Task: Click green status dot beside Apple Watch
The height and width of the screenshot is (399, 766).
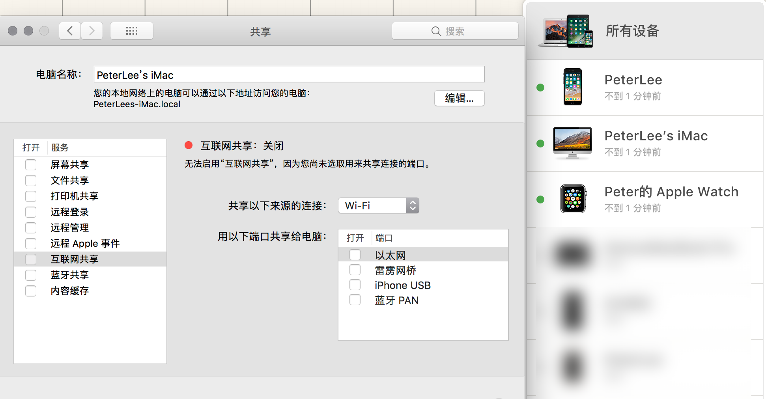Action: click(540, 199)
